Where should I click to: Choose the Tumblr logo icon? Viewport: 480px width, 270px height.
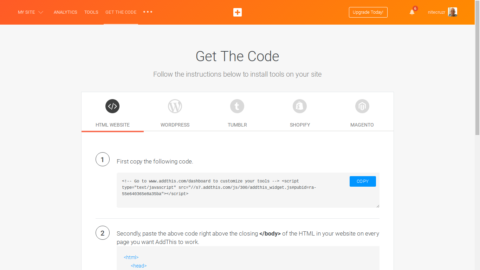[x=237, y=106]
